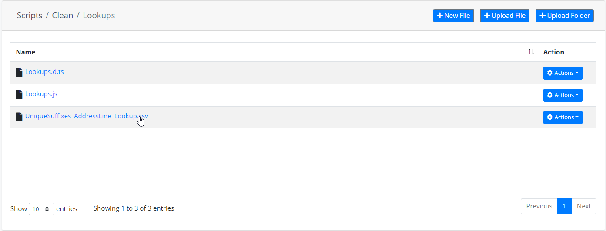
Task: Open Actions dropdown for Lookups.js
Action: tap(562, 95)
